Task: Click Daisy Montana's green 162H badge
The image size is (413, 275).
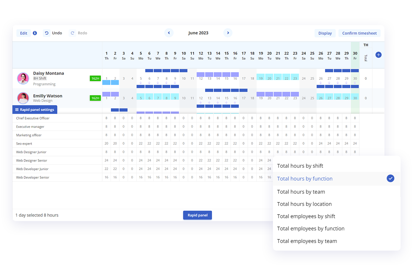Action: 95,78
